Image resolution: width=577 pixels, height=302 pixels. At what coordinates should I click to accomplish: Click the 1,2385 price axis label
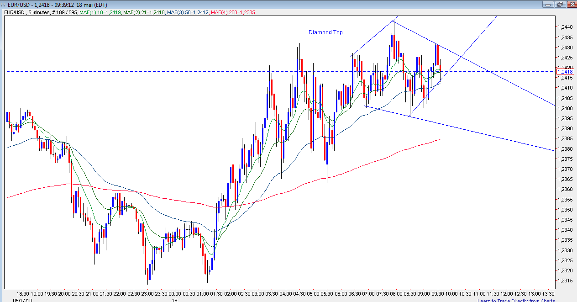click(565, 138)
